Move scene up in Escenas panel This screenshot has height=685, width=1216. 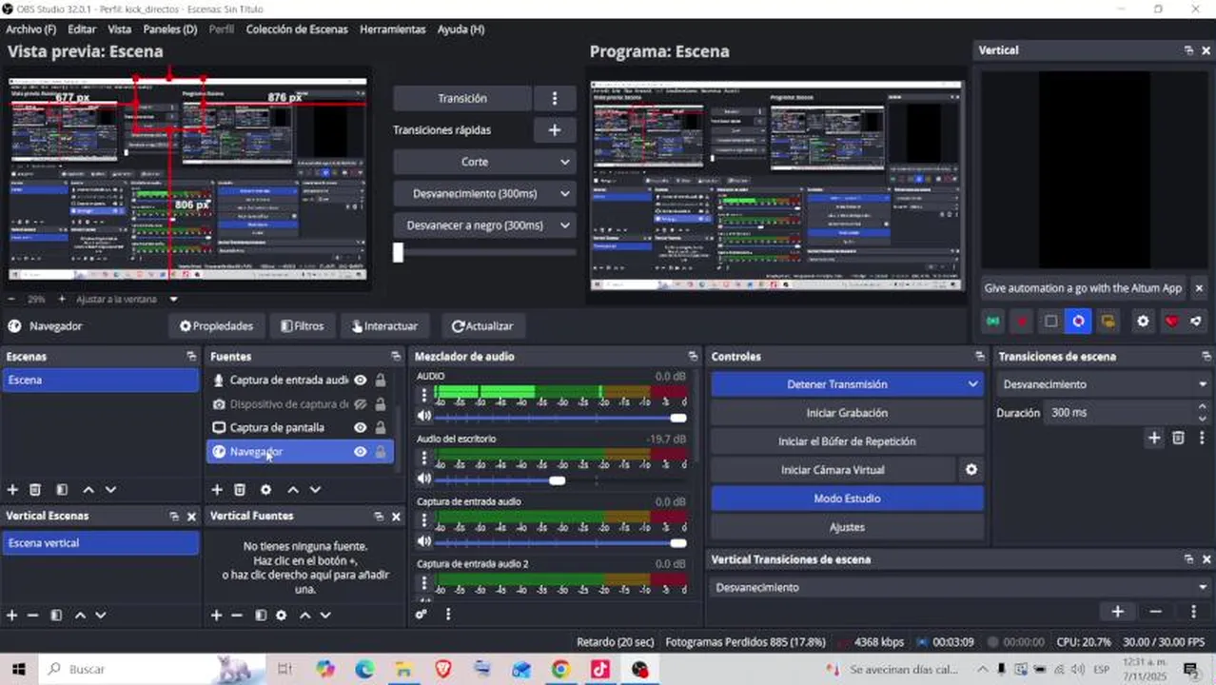tap(88, 490)
